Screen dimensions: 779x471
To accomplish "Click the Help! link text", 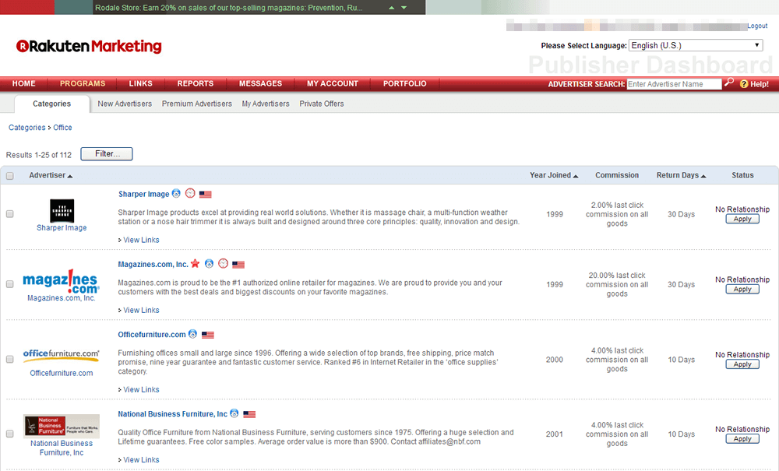I will 760,84.
